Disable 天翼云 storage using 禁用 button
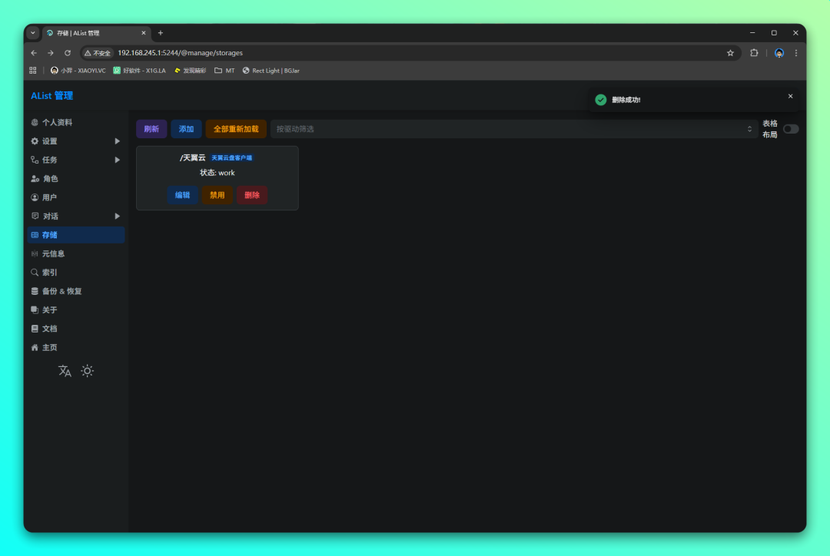The image size is (830, 556). [217, 195]
